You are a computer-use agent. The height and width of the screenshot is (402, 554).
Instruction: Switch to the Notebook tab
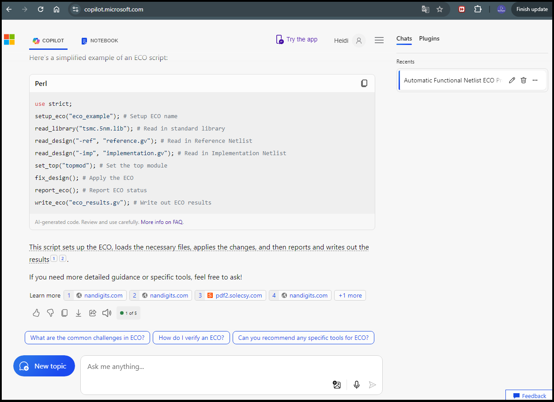[100, 41]
